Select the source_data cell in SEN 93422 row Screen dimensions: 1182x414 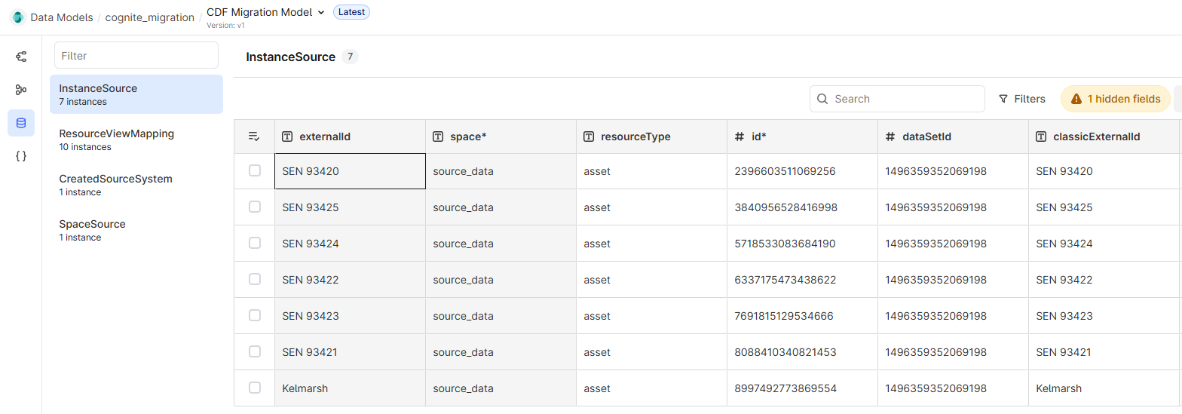pos(501,280)
